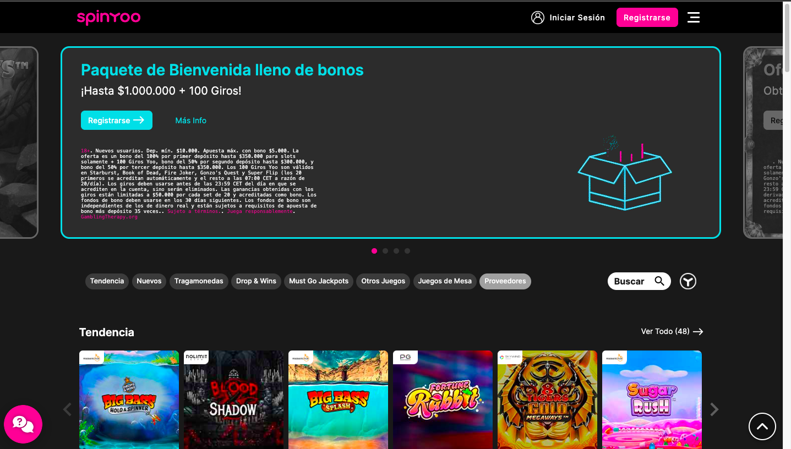Click the PG provider badge on Fortune Rabbit
This screenshot has width=791, height=449.
tap(405, 357)
